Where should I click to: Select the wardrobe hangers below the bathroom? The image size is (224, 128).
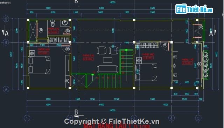point(59,40)
